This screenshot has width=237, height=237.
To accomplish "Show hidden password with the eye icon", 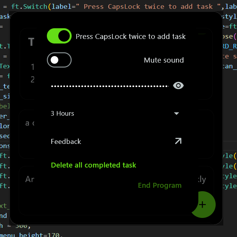I will [x=178, y=86].
